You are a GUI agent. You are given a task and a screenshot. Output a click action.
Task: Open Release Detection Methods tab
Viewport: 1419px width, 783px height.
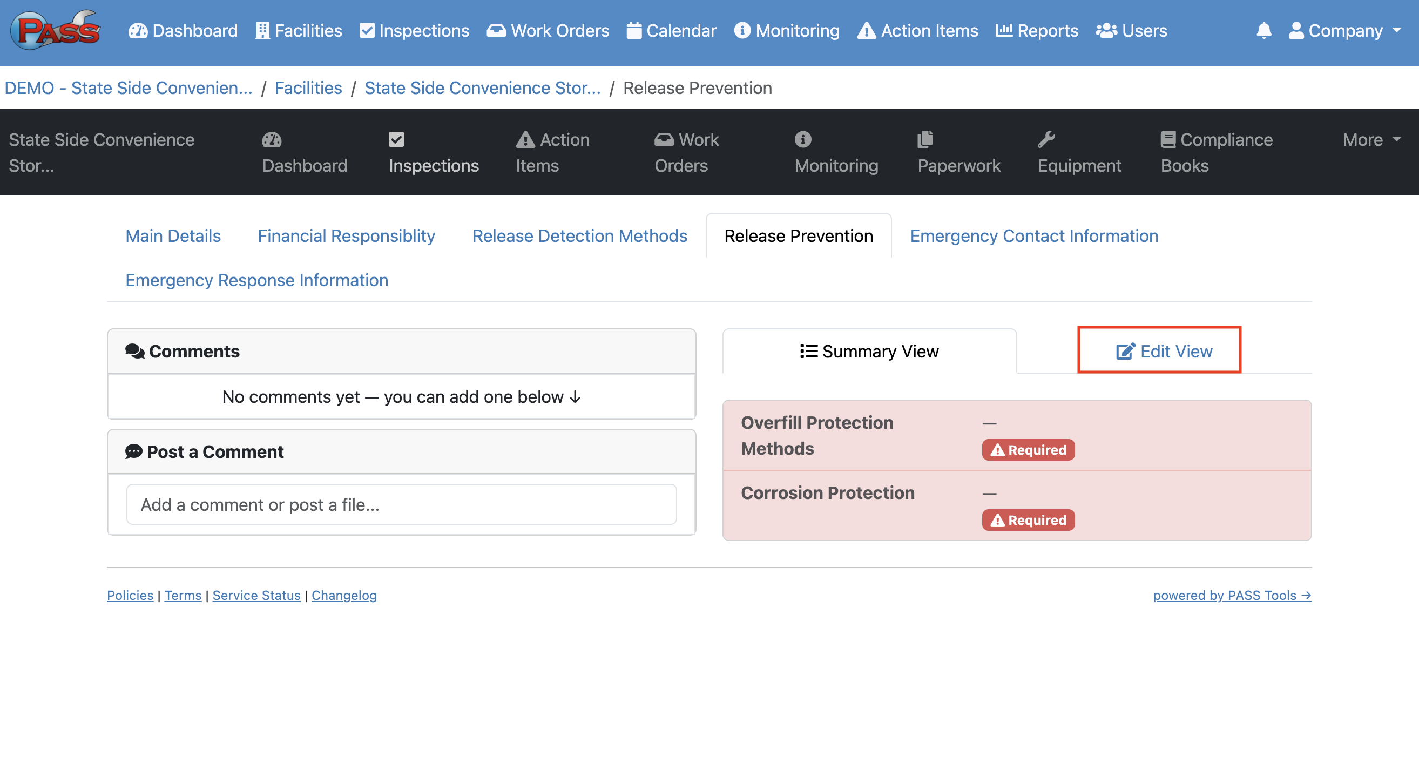tap(579, 236)
